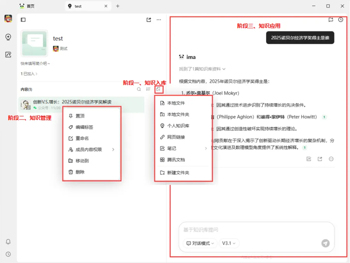Viewport: 350px width, 263px height.
Task: Click the sort icon next to search
Action: point(148,89)
